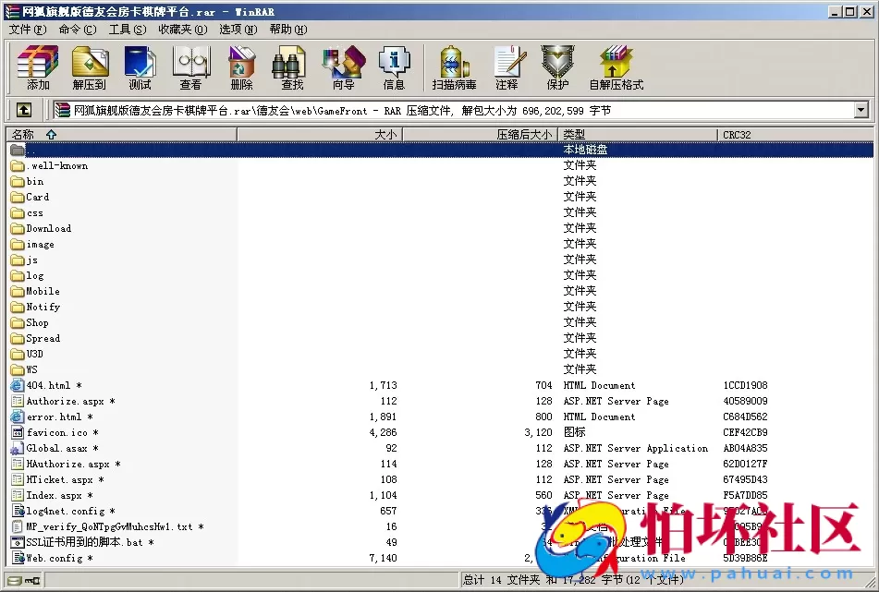
Task: Click the 添加 (Add) toolbar icon
Action: point(37,66)
